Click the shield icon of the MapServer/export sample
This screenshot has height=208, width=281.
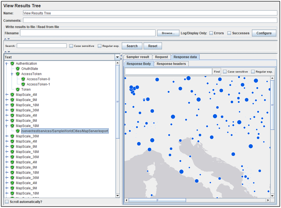[18, 131]
